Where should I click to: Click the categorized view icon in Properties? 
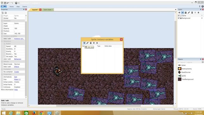(3, 13)
